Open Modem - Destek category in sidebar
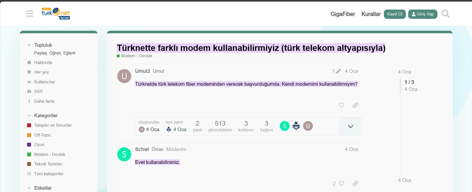Screen dimensions: 472x192 50,154
